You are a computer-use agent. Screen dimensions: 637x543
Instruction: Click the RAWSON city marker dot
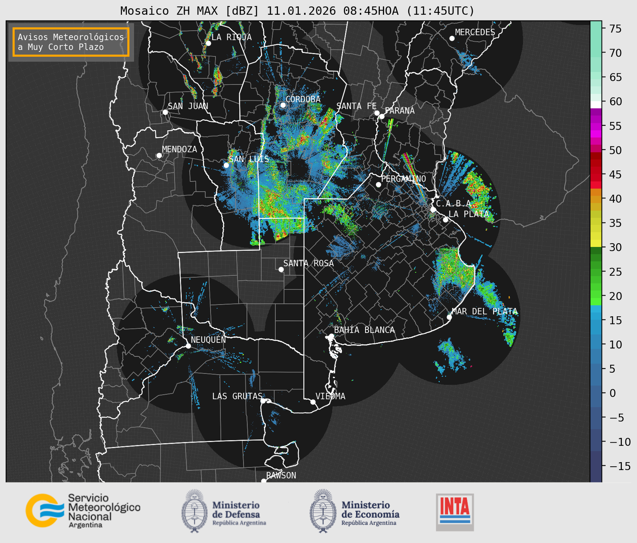[x=264, y=481]
